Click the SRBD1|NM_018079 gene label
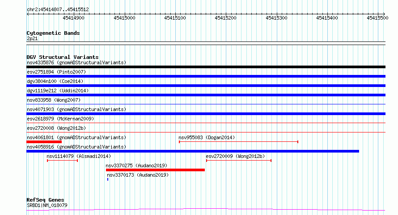Viewport: 398px width, 215px height. 47,205
